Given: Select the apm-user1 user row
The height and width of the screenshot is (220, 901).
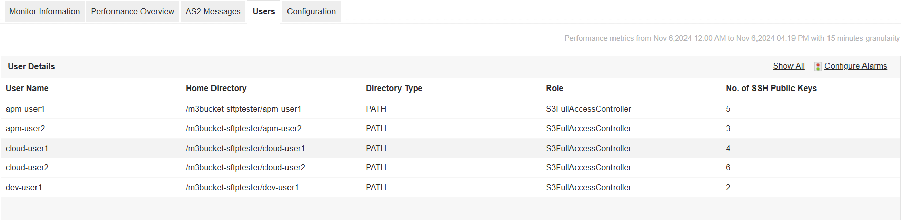Looking at the screenshot, I should pyautogui.click(x=25, y=109).
